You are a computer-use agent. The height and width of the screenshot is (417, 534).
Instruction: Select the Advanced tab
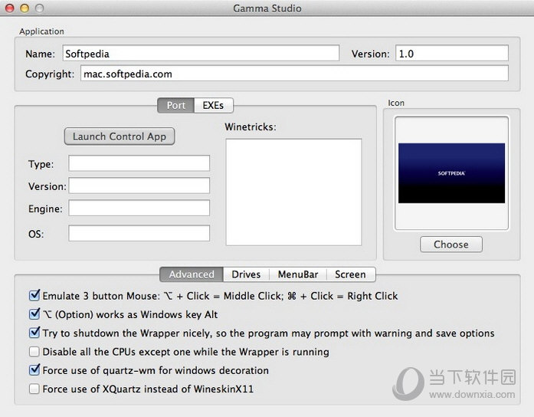click(x=192, y=274)
